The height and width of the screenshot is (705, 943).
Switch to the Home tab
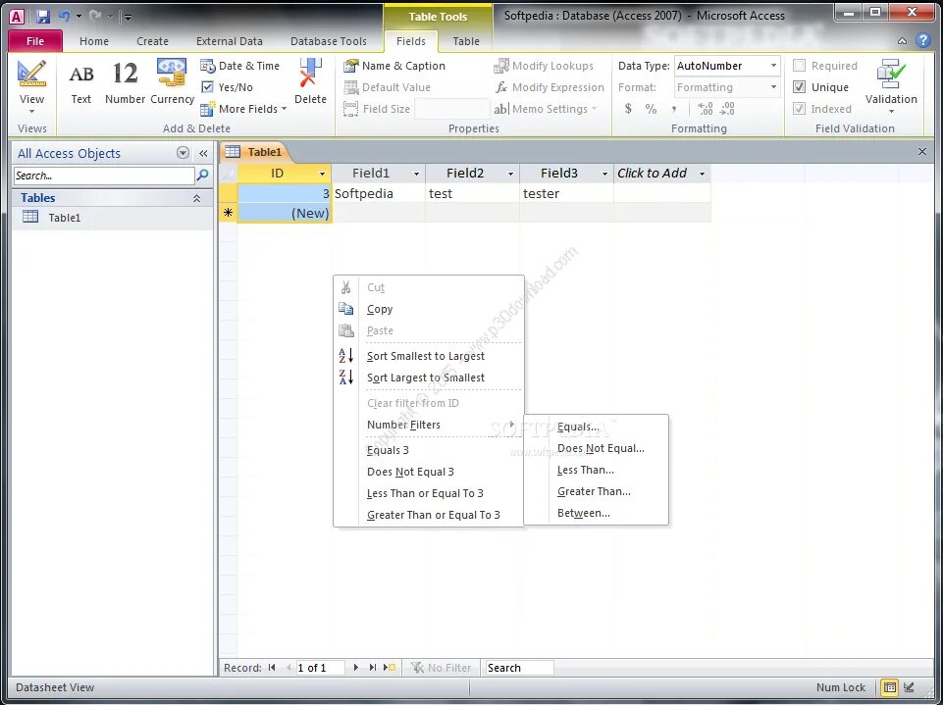[94, 41]
